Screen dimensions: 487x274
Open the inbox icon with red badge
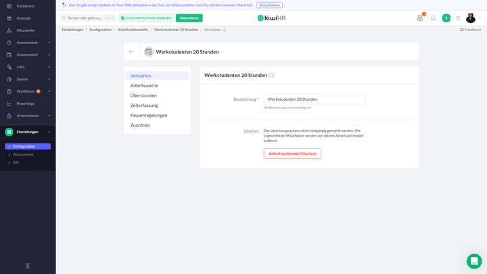[x=420, y=18]
